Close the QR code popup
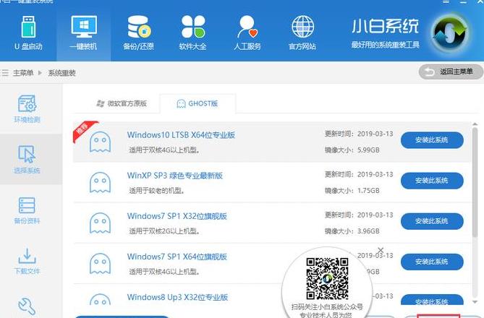This screenshot has width=484, height=318. coord(381,250)
